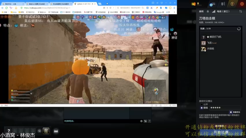Screen dimensions: 246x138
Task: Mute the audio on the active tab
Action: tap(93, 4)
